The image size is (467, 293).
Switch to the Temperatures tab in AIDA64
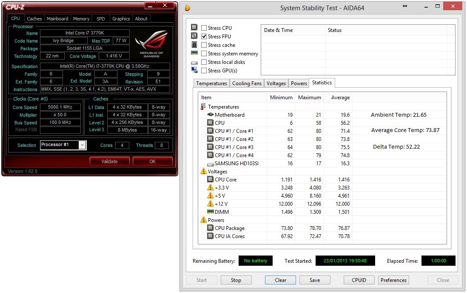coord(211,83)
